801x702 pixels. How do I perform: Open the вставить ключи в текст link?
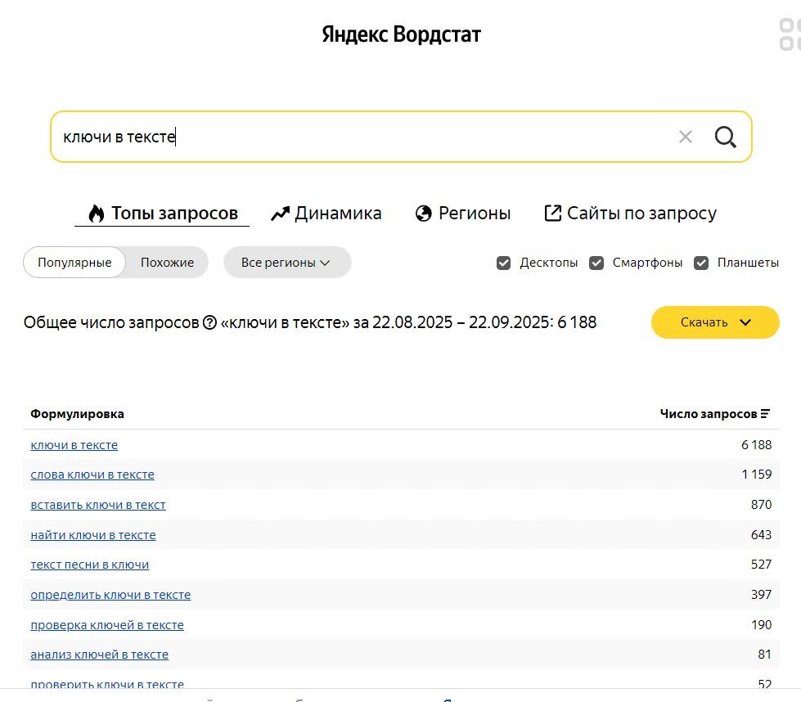(98, 505)
